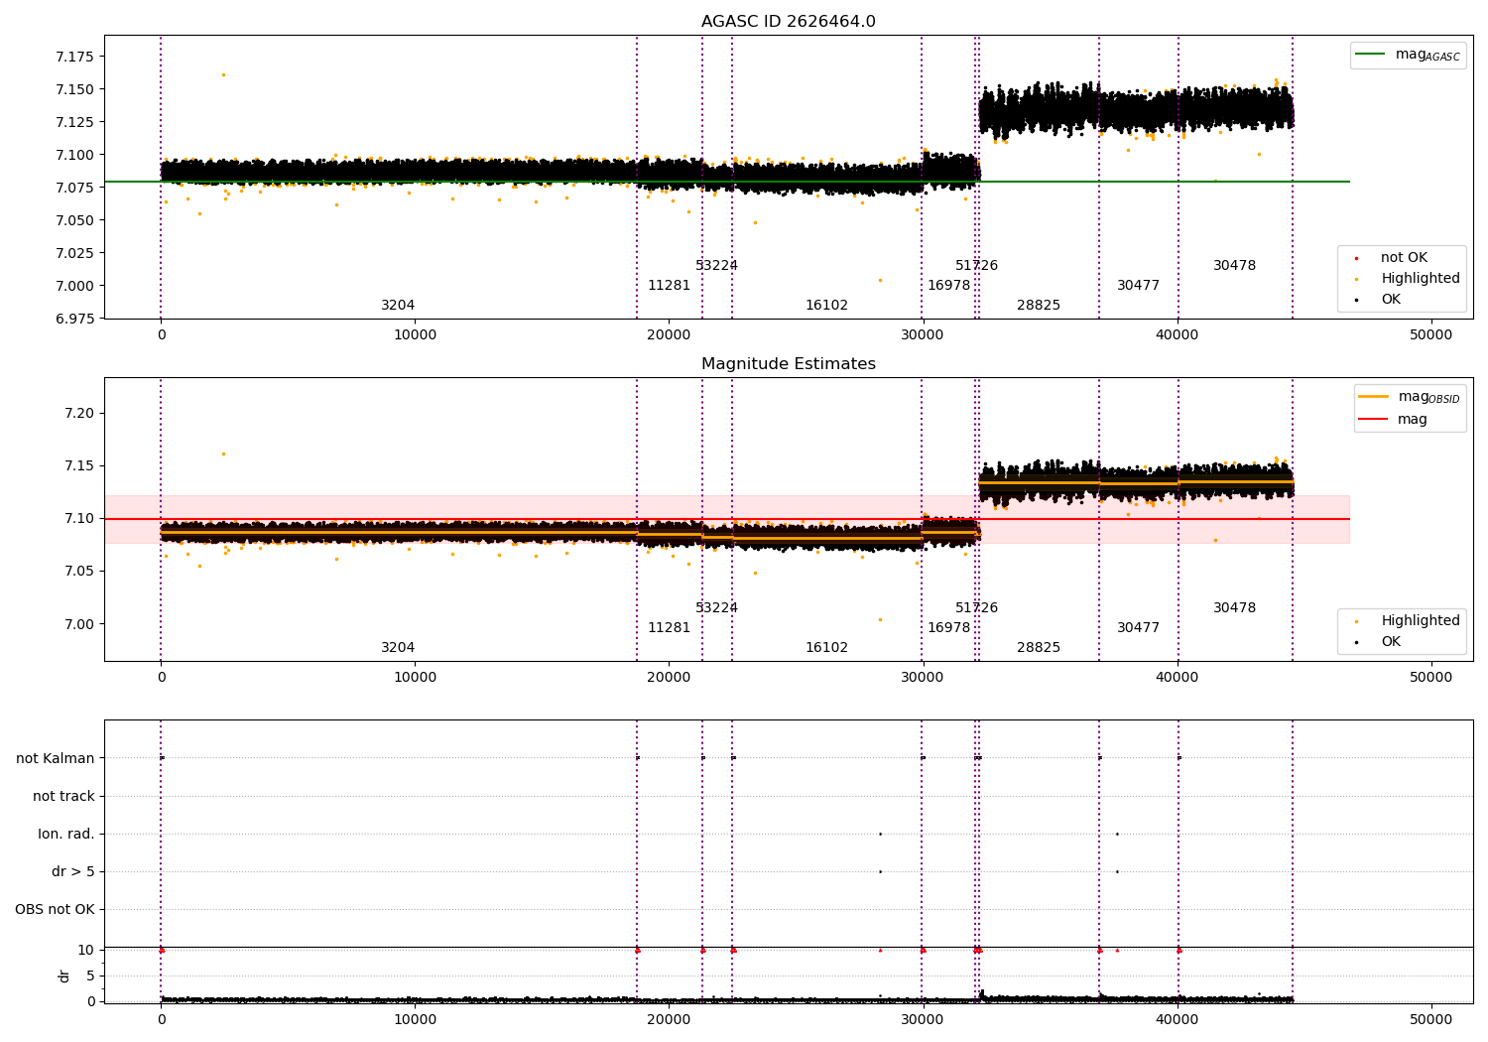Click the 7.025 y-axis tick label

[74, 253]
